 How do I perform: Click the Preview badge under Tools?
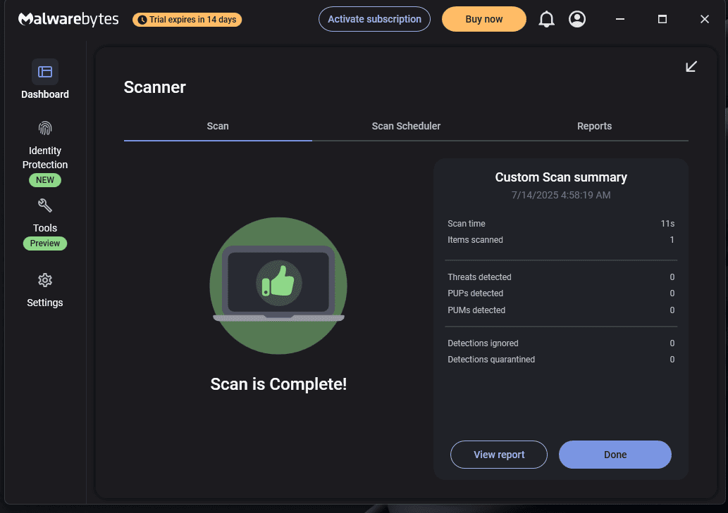pyautogui.click(x=45, y=243)
